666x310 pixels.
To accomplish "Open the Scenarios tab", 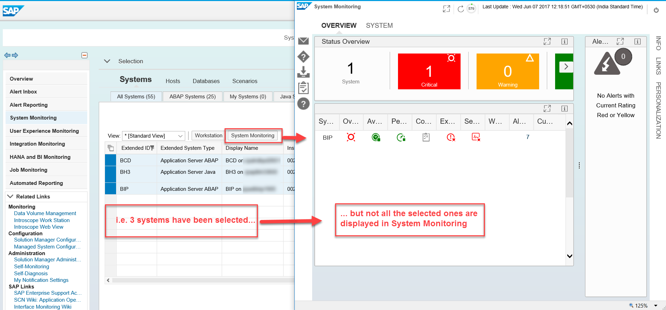I will 245,81.
